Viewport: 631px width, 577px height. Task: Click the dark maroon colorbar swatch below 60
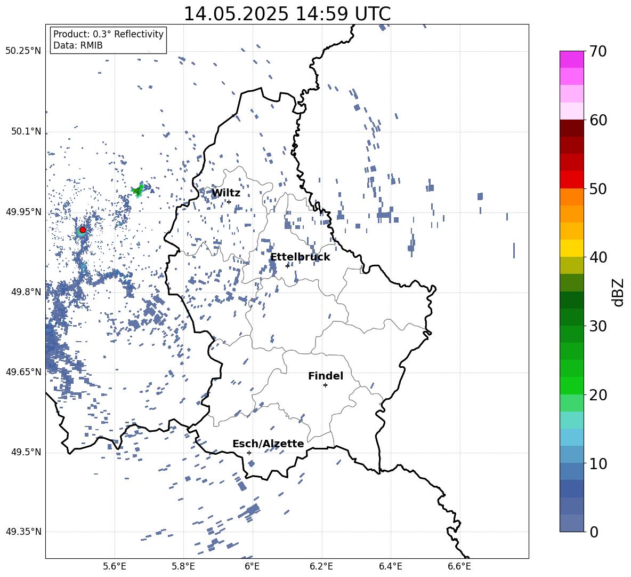[x=572, y=128]
